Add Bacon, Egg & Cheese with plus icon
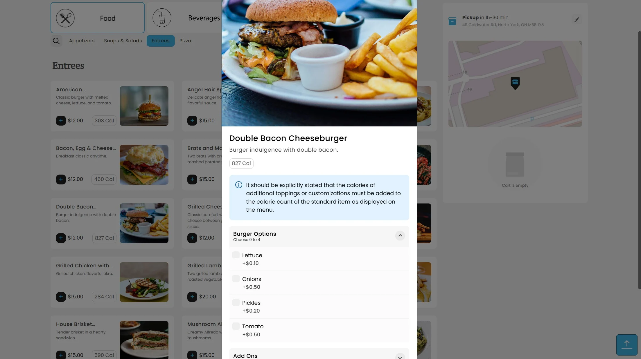The image size is (641, 359). [61, 179]
